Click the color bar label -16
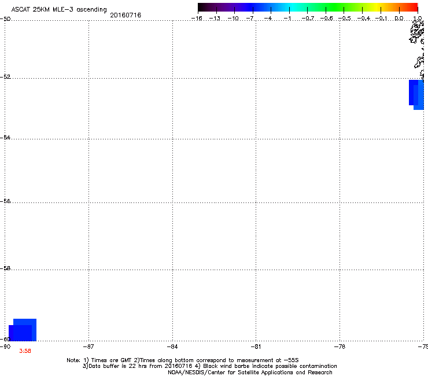This screenshot has height=376, width=428. [197, 19]
